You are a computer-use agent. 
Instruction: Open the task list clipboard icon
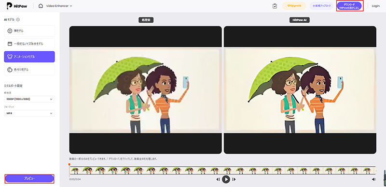[275, 6]
